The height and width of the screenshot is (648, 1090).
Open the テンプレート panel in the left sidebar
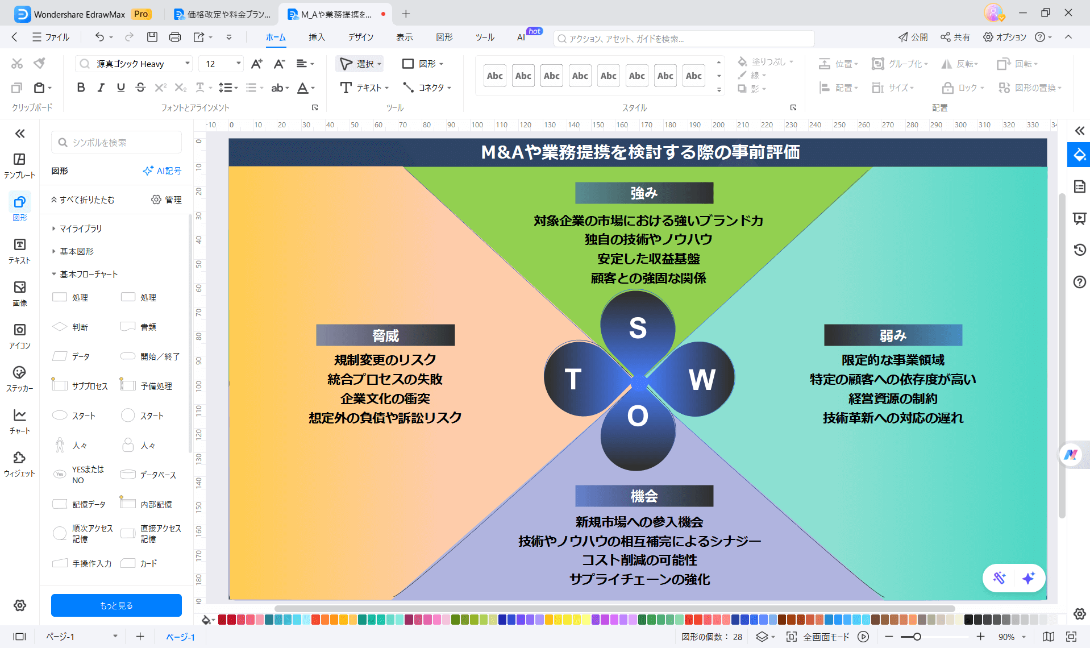(19, 159)
